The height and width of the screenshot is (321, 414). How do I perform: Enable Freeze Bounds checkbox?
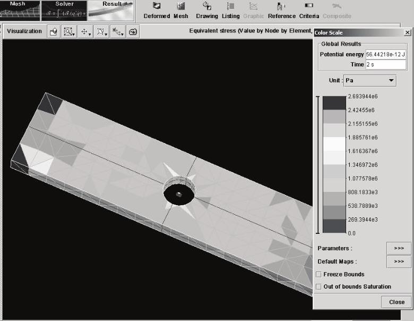pyautogui.click(x=318, y=274)
